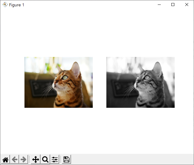Go back to the previous view
Viewport: 194px width, 165px height.
(15, 160)
